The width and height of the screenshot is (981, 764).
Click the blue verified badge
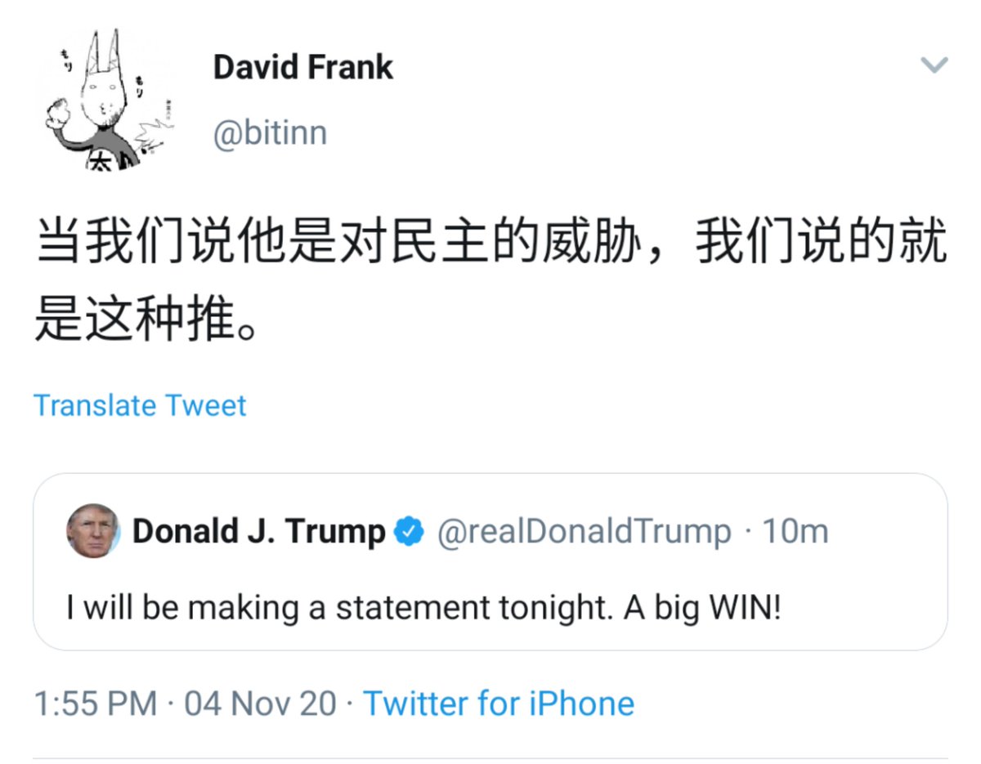coord(409,532)
